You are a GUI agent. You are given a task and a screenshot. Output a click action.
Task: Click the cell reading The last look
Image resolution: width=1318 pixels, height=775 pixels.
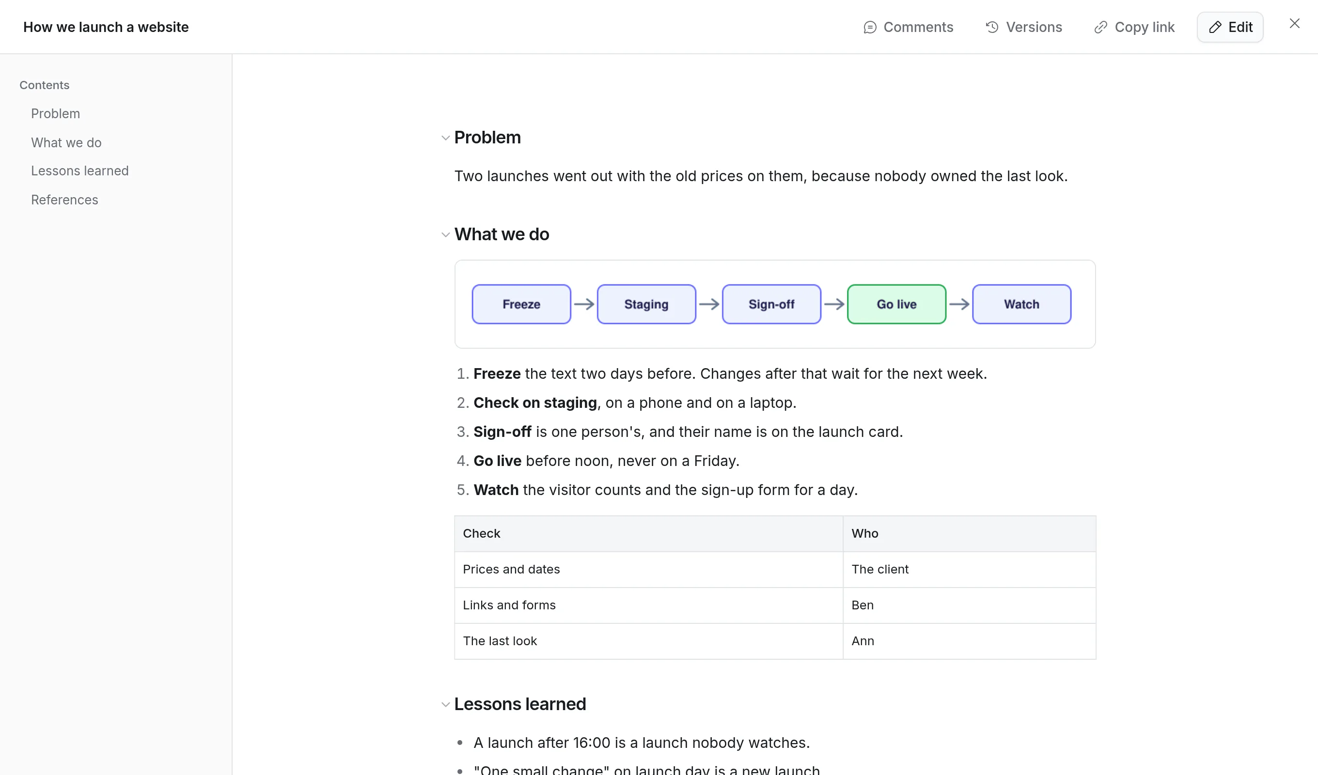click(648, 641)
